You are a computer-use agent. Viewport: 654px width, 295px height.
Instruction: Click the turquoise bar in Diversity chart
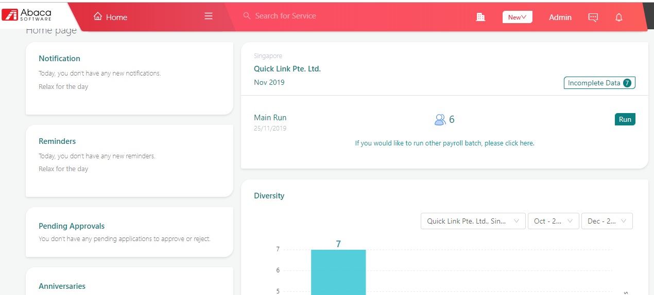(338, 272)
